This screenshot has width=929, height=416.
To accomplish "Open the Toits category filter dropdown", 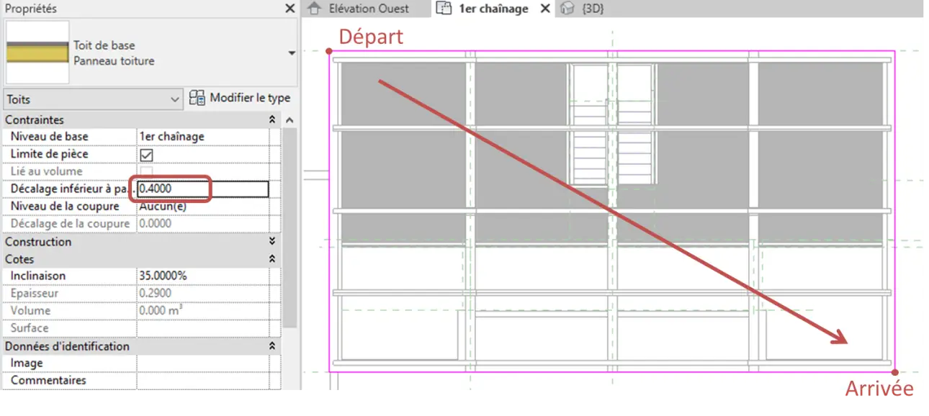I will click(x=94, y=99).
